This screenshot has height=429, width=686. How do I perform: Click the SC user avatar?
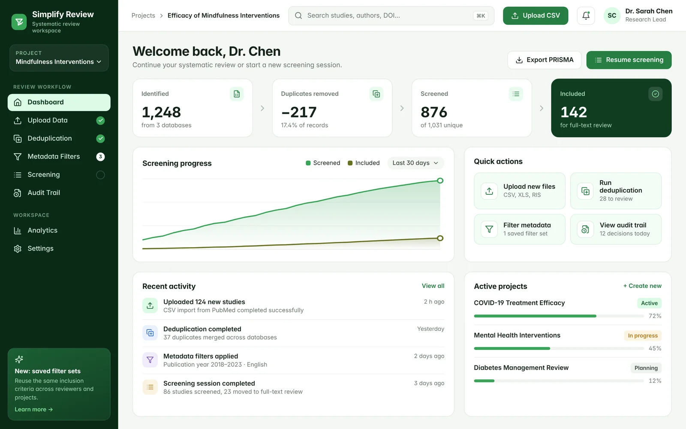pyautogui.click(x=612, y=15)
